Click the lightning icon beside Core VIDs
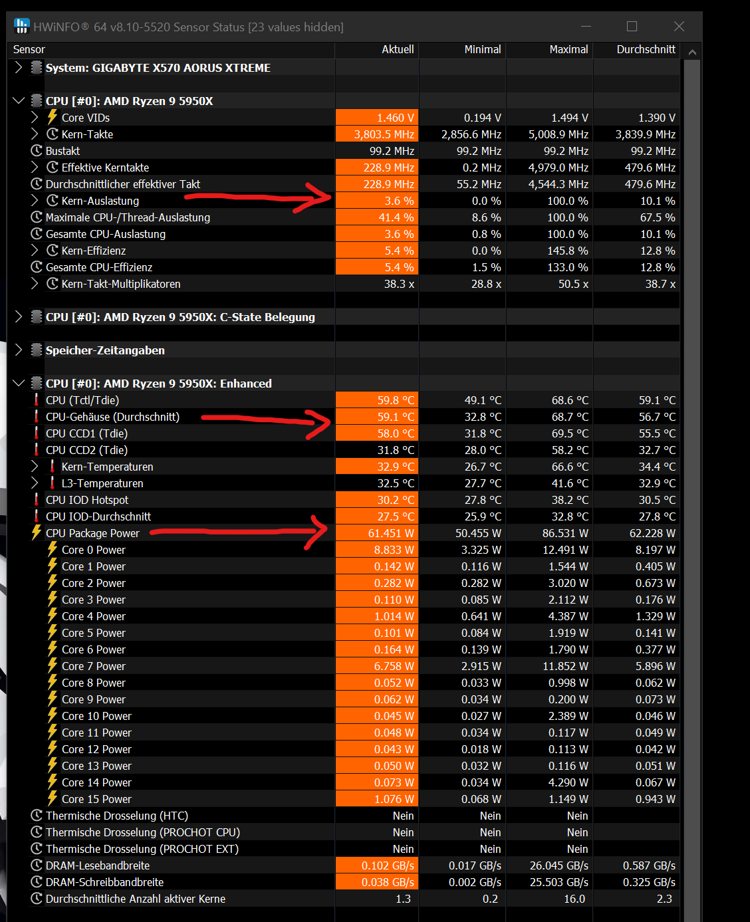Viewport: 750px width, 922px height. tap(53, 117)
